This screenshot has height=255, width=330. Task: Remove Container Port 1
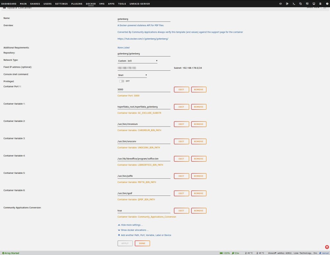pyautogui.click(x=199, y=90)
